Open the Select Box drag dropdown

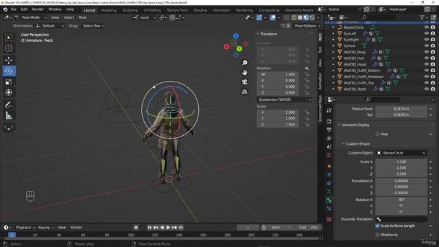[x=93, y=26]
